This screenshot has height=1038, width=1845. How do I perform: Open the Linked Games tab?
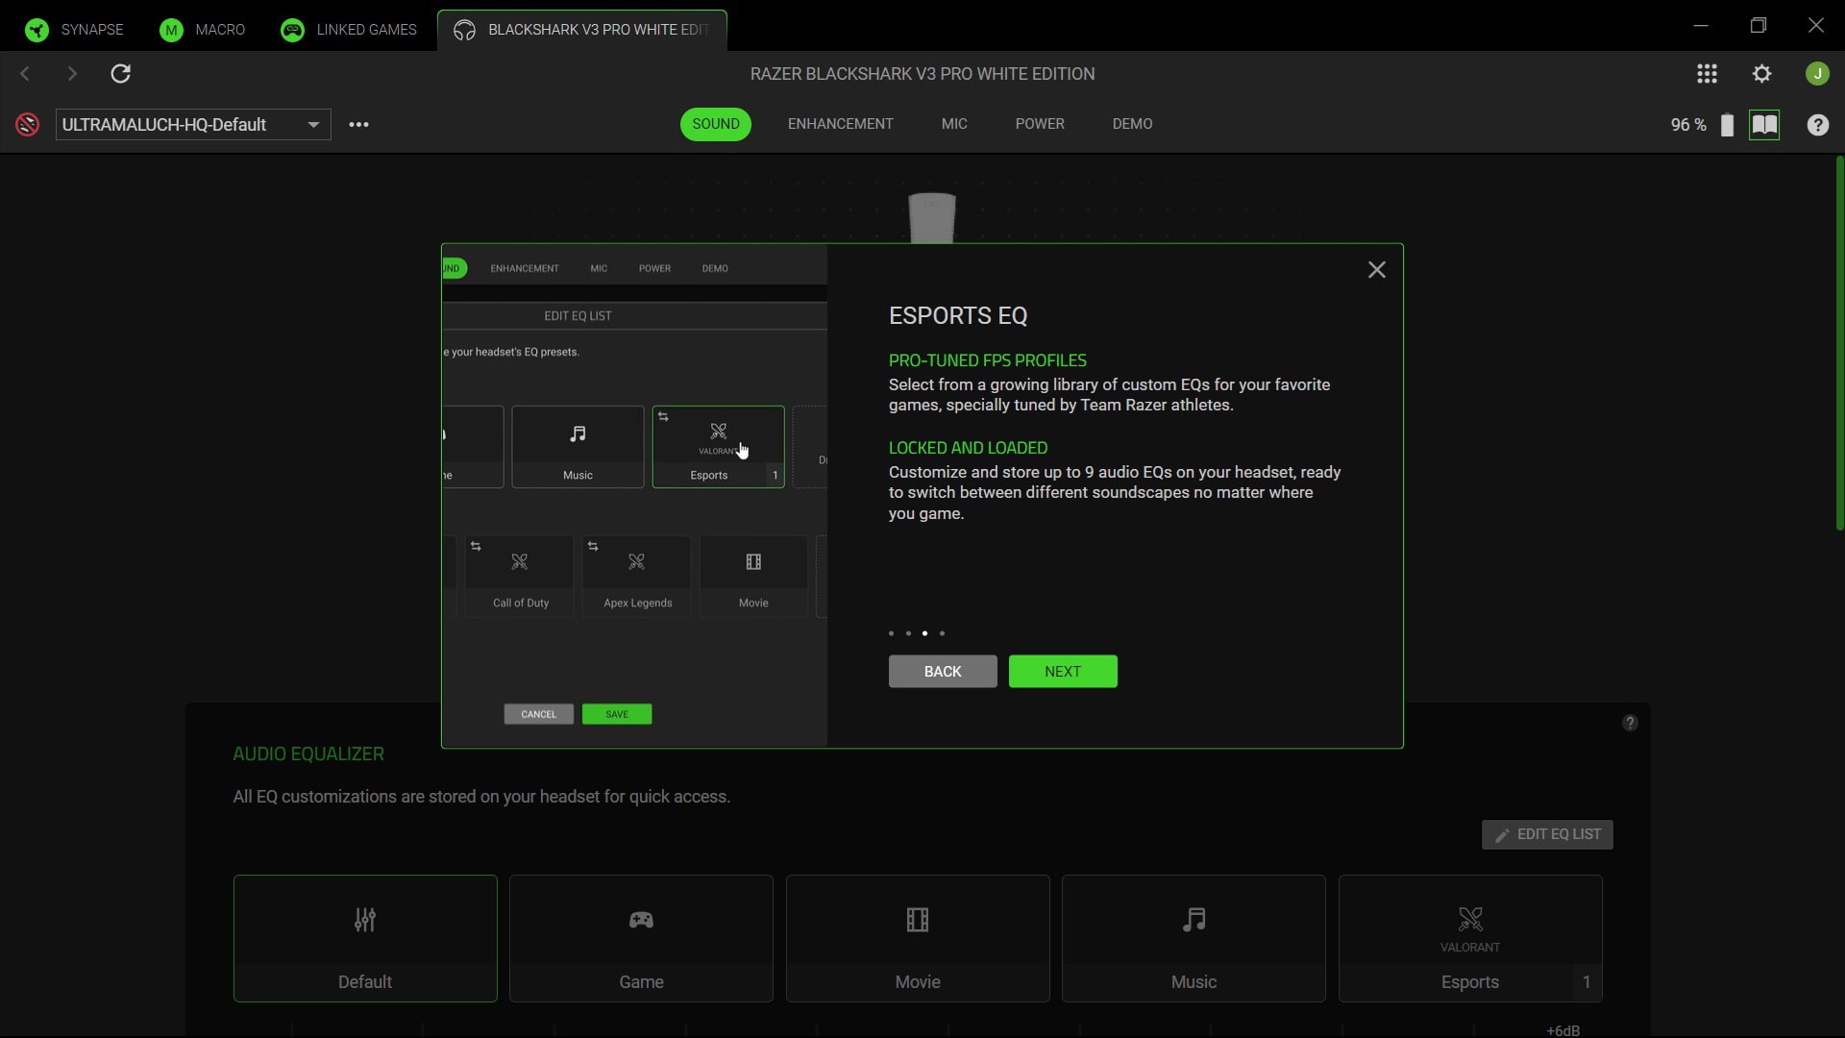[x=349, y=30]
